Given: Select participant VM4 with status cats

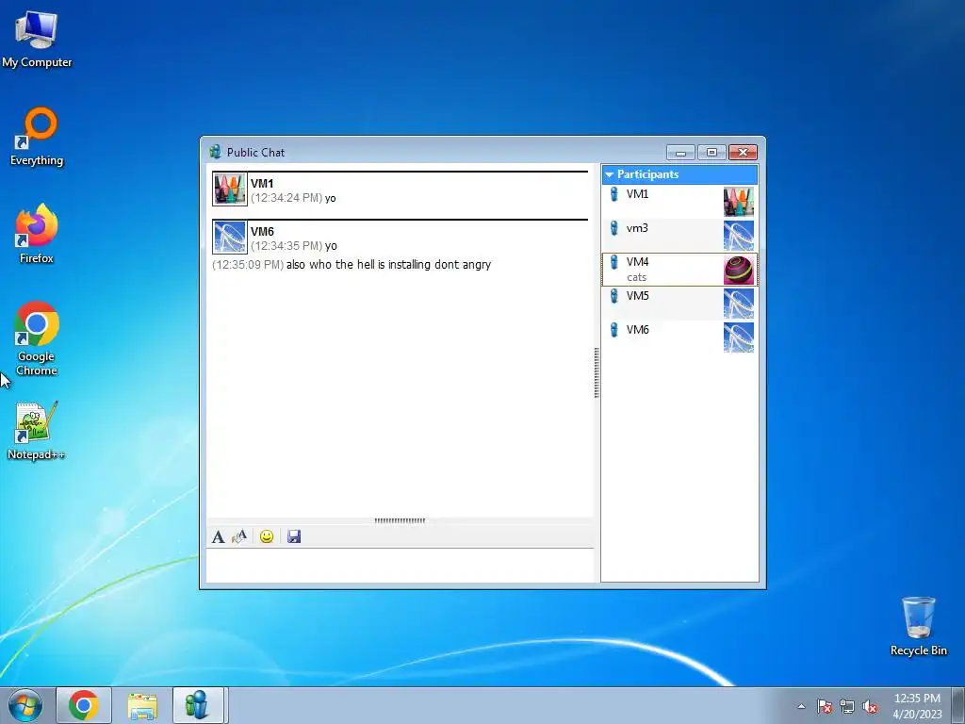Looking at the screenshot, I should [x=679, y=269].
